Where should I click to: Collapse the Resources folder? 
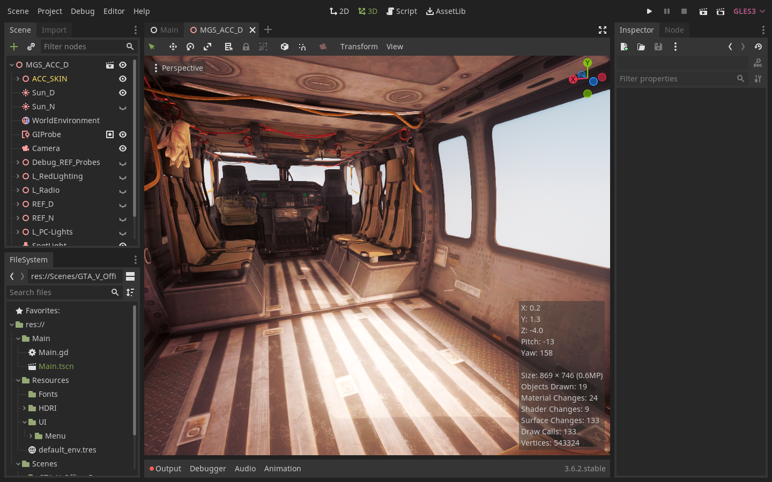coord(18,380)
